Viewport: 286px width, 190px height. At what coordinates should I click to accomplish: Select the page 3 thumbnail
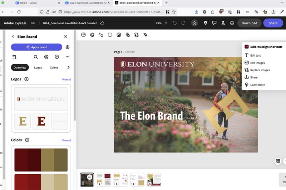[x=120, y=180]
